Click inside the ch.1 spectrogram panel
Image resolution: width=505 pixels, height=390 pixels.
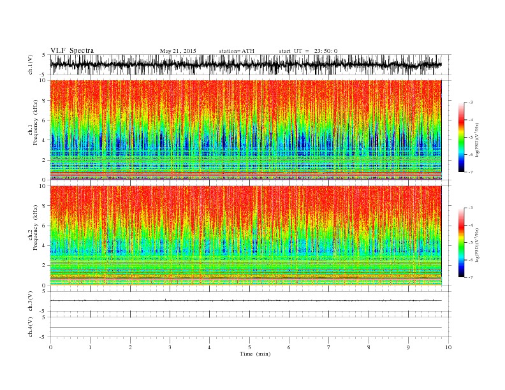click(x=245, y=130)
